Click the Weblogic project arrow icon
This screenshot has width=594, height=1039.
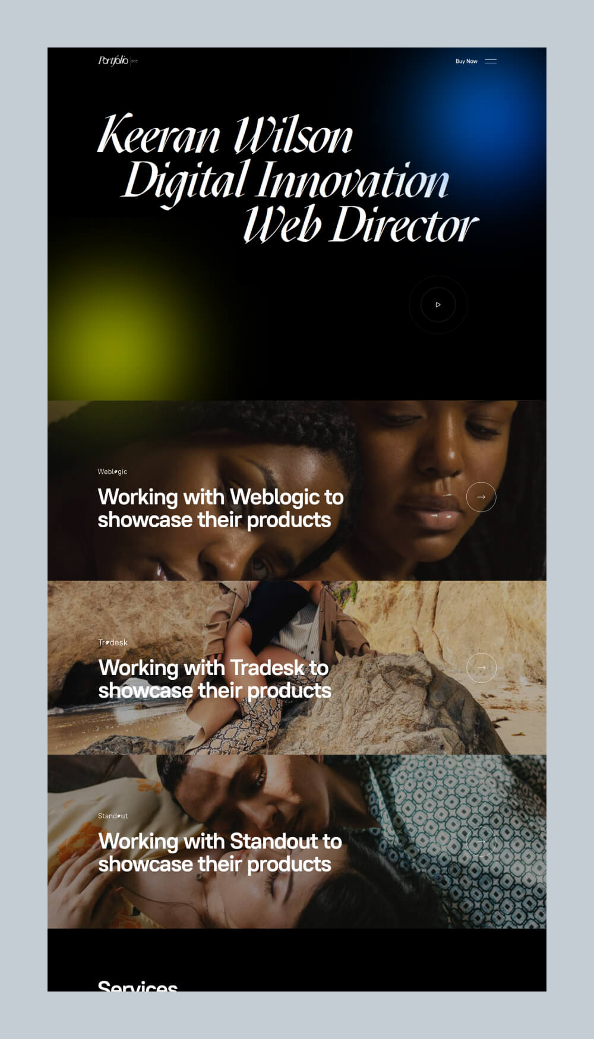(481, 497)
